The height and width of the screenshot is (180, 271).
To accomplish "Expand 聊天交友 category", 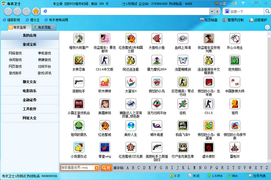I will click(30, 82).
